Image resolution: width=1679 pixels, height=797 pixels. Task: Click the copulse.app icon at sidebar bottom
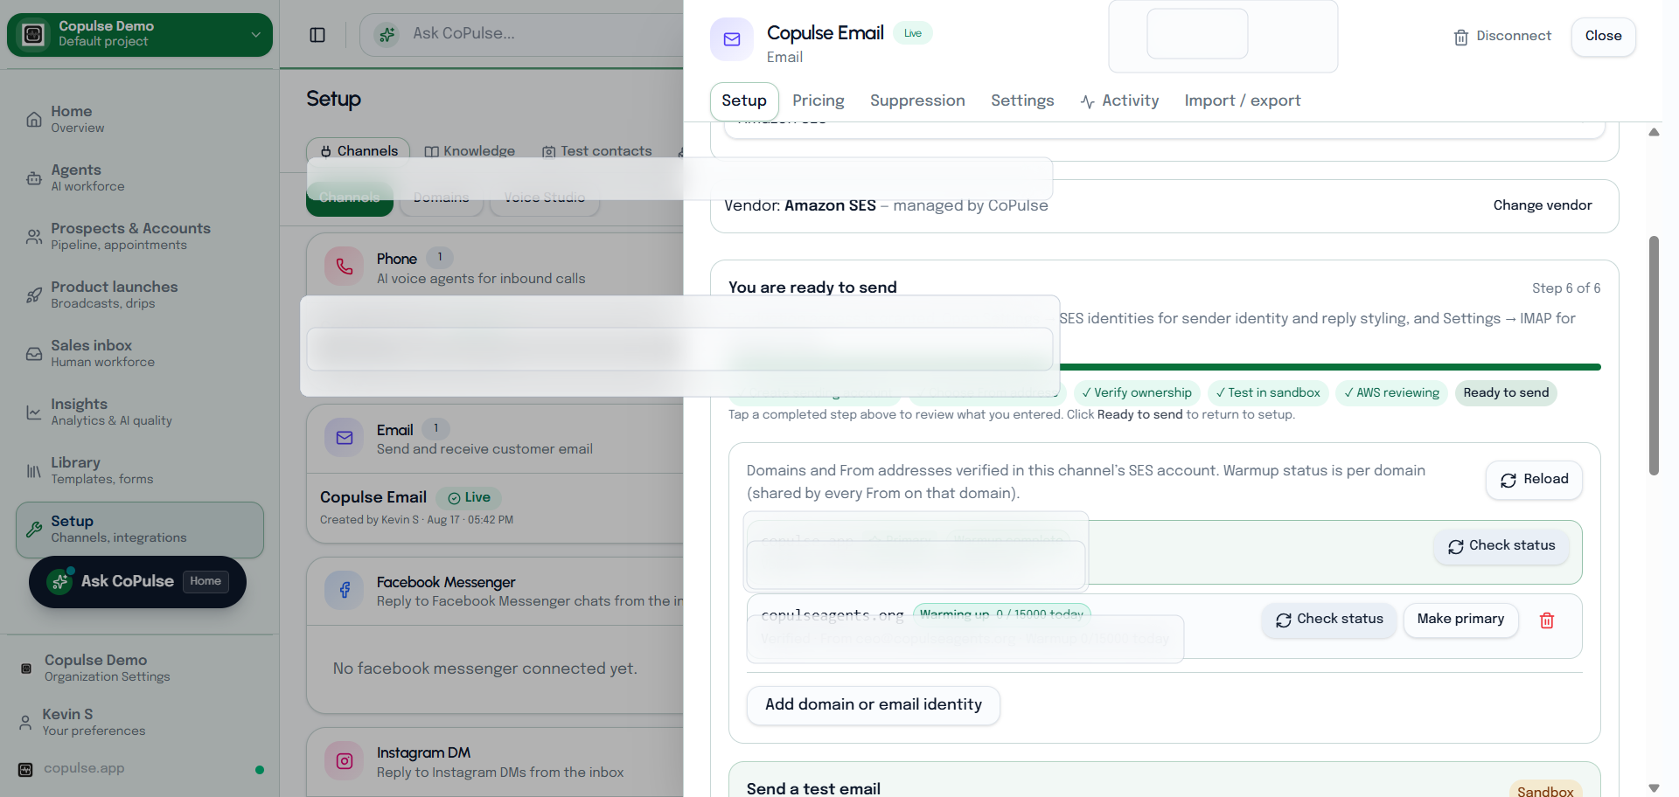[25, 769]
